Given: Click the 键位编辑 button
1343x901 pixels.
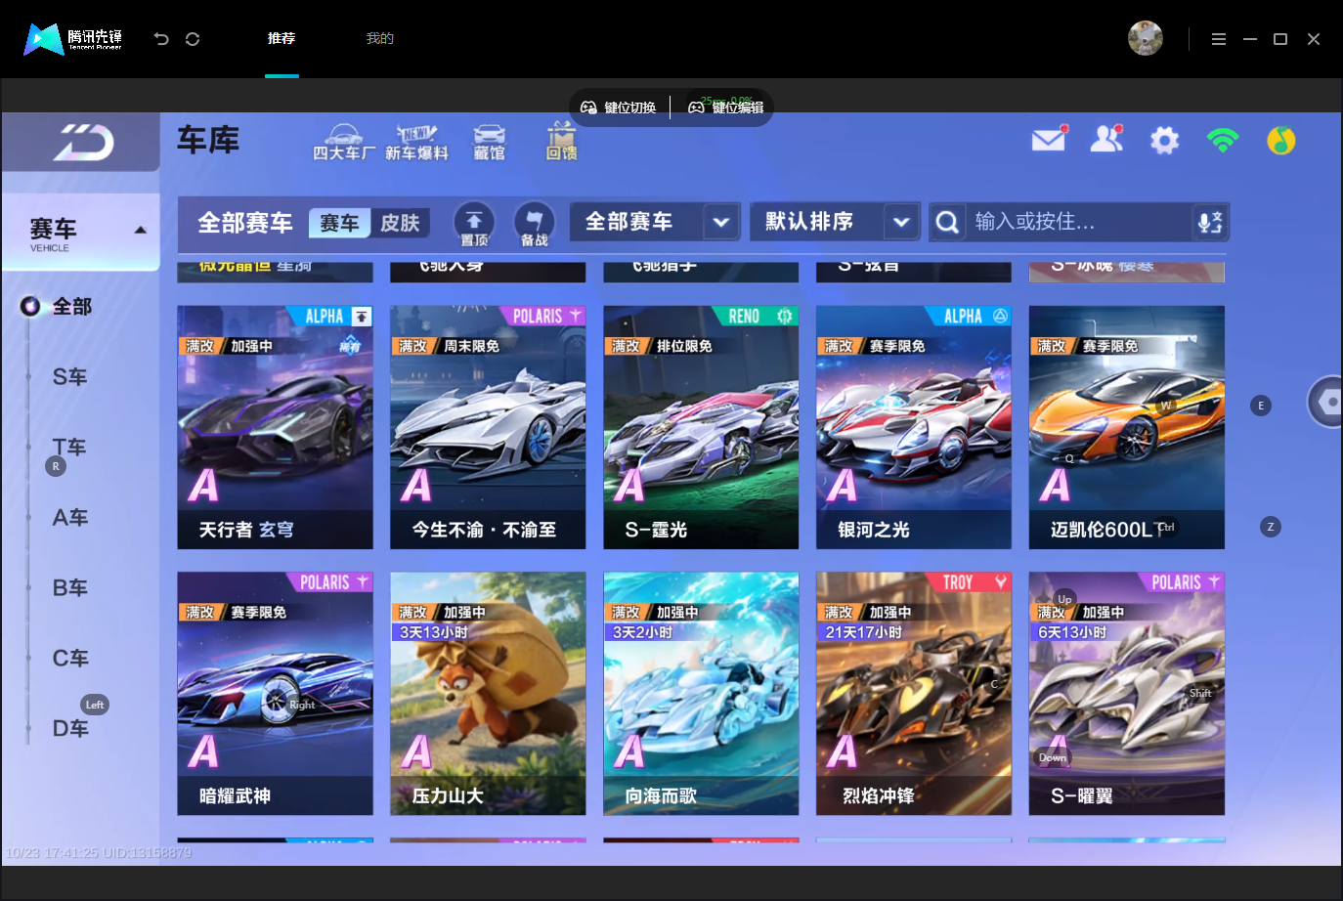Looking at the screenshot, I should click(726, 107).
